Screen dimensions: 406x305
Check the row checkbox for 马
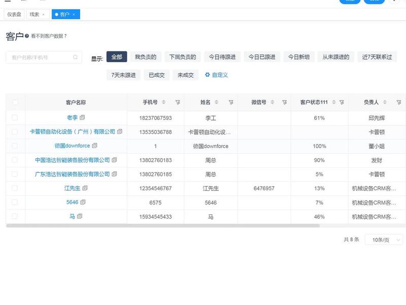click(x=15, y=216)
